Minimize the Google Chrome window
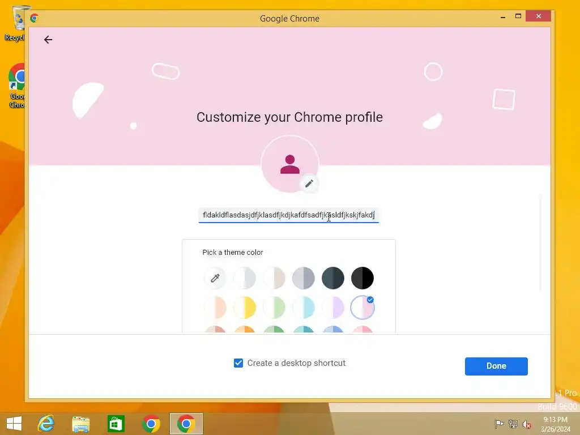 503,16
